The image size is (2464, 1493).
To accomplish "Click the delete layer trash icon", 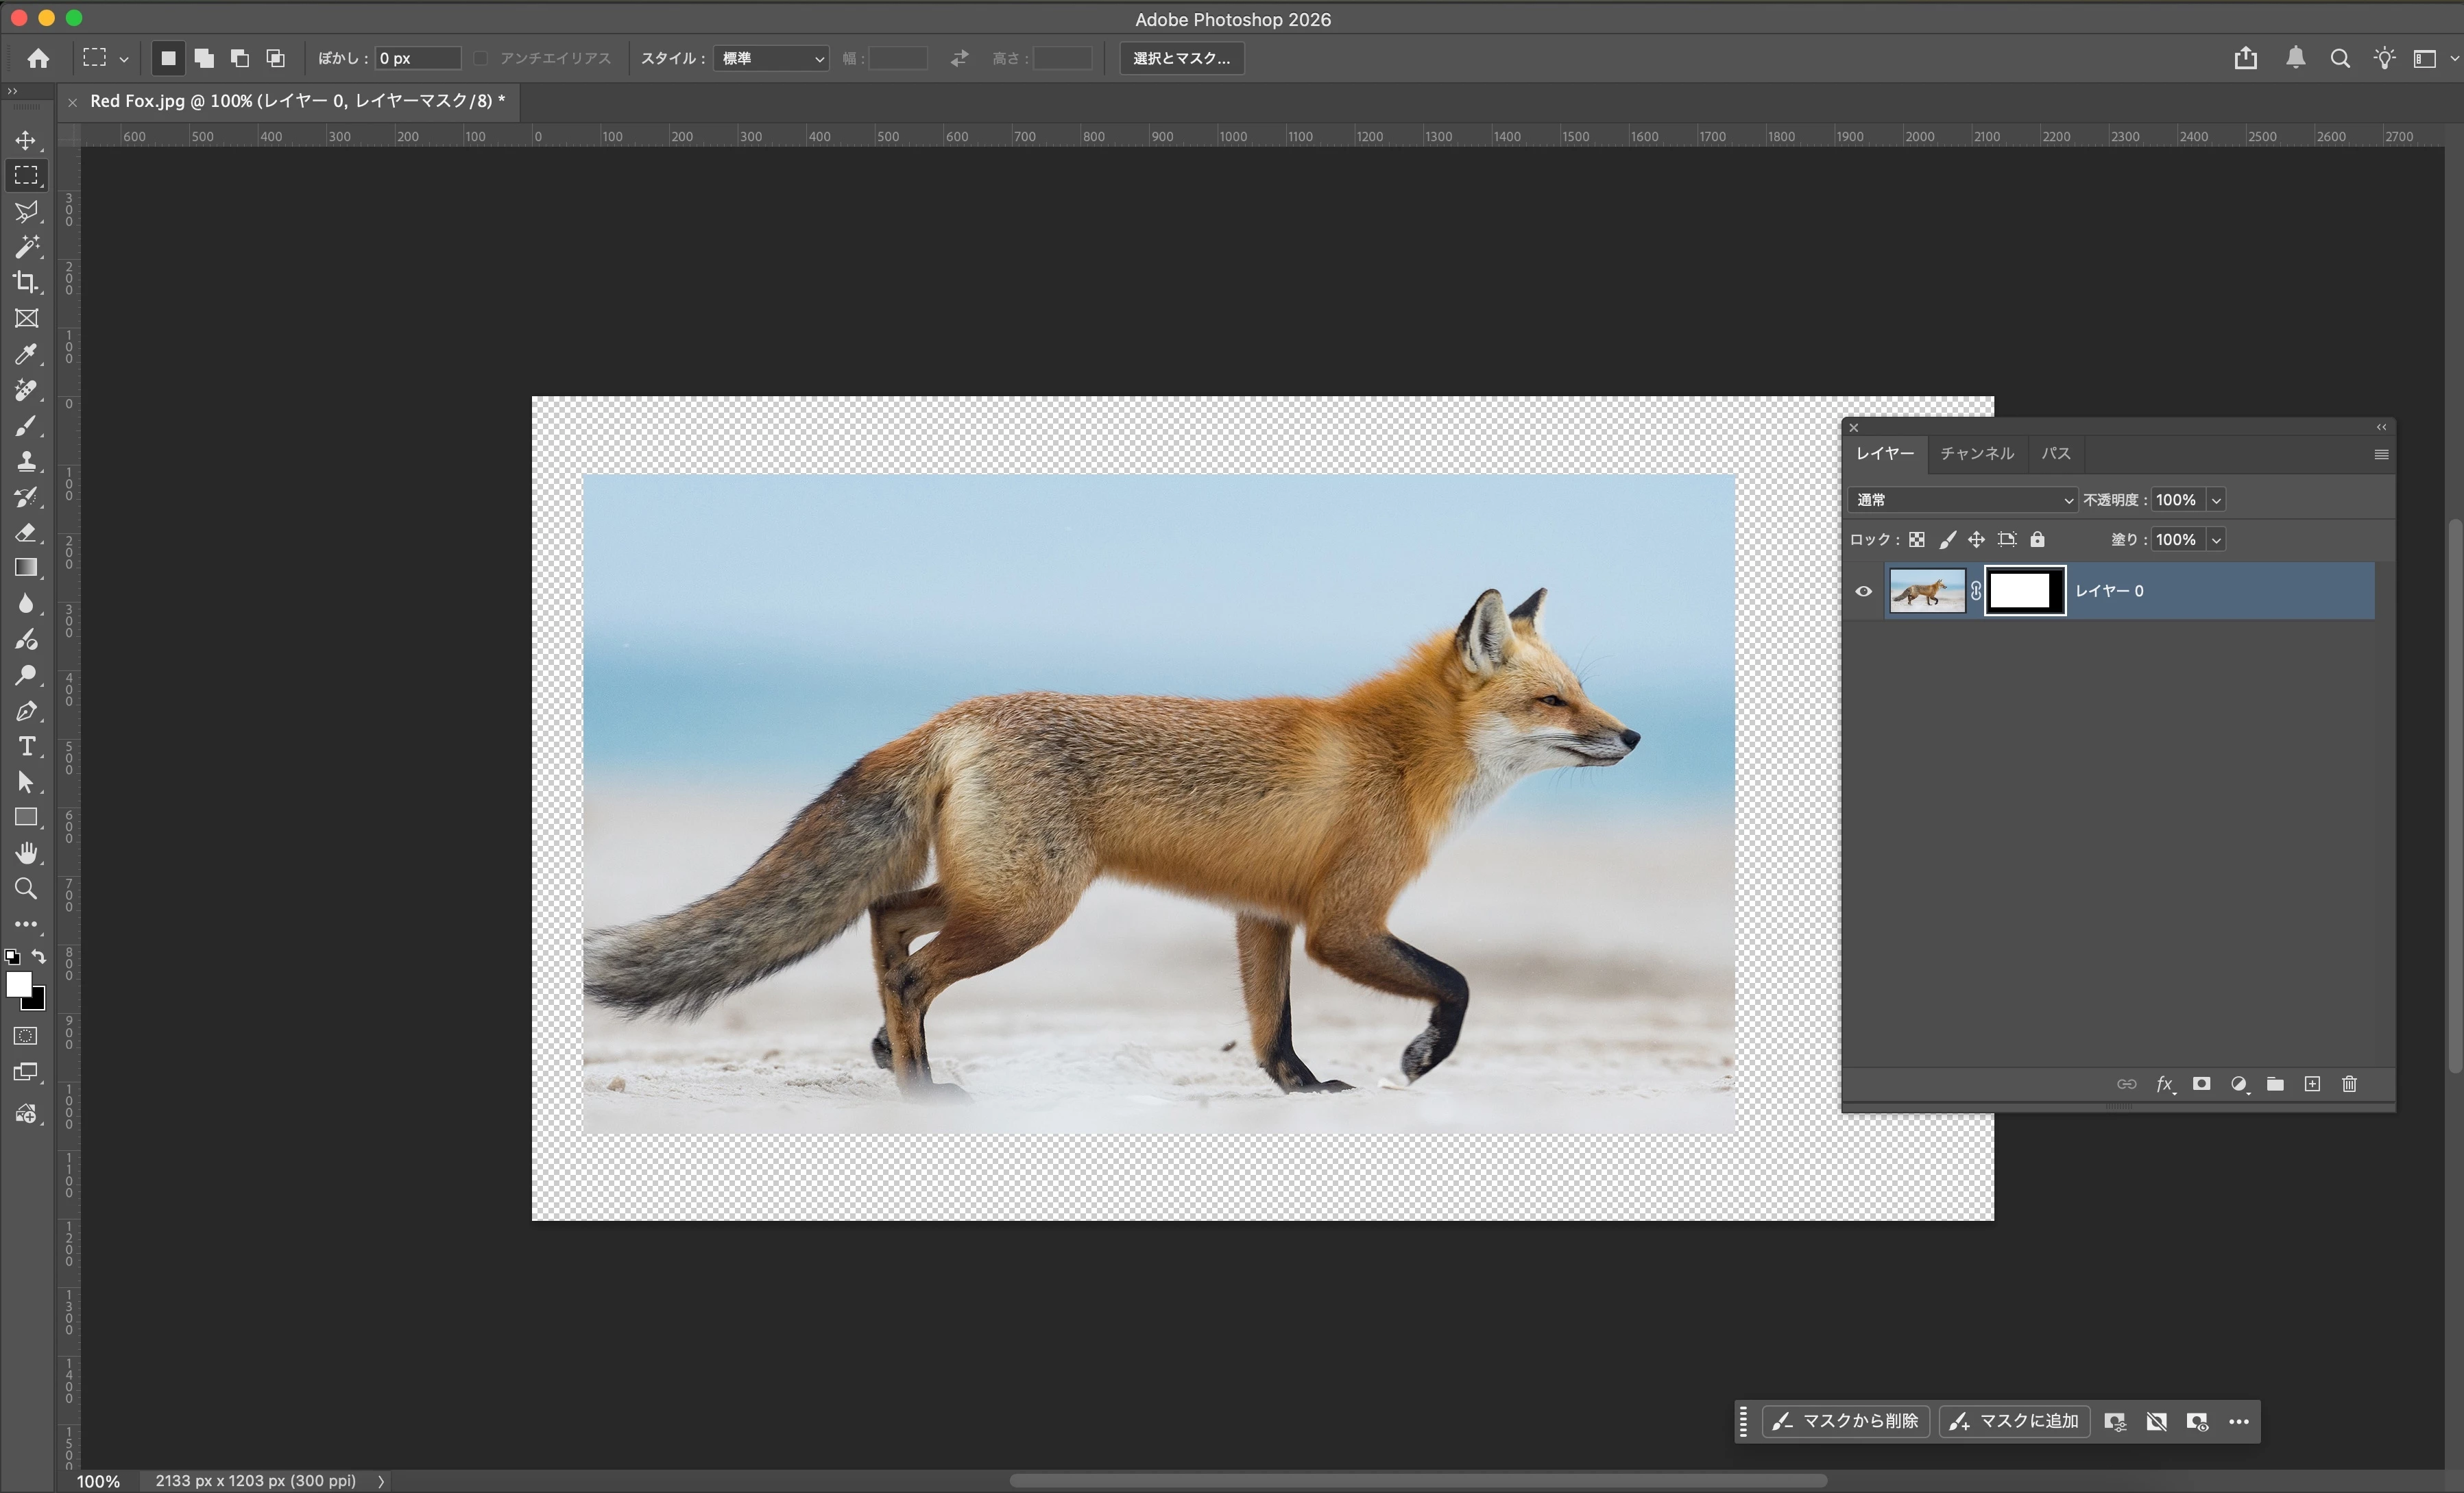I will pyautogui.click(x=2349, y=1084).
